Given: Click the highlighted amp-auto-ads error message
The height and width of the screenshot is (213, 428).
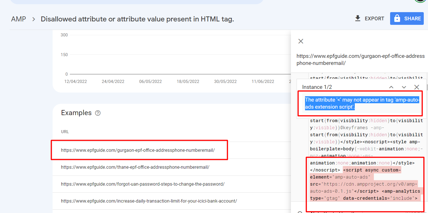Looking at the screenshot, I should (362, 103).
